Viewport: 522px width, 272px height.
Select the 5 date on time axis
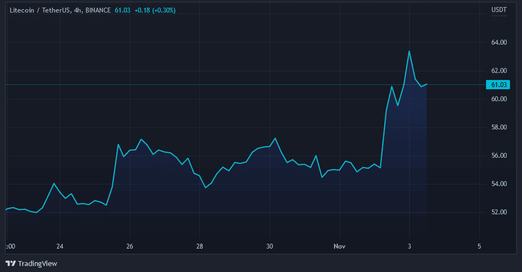[x=479, y=245]
